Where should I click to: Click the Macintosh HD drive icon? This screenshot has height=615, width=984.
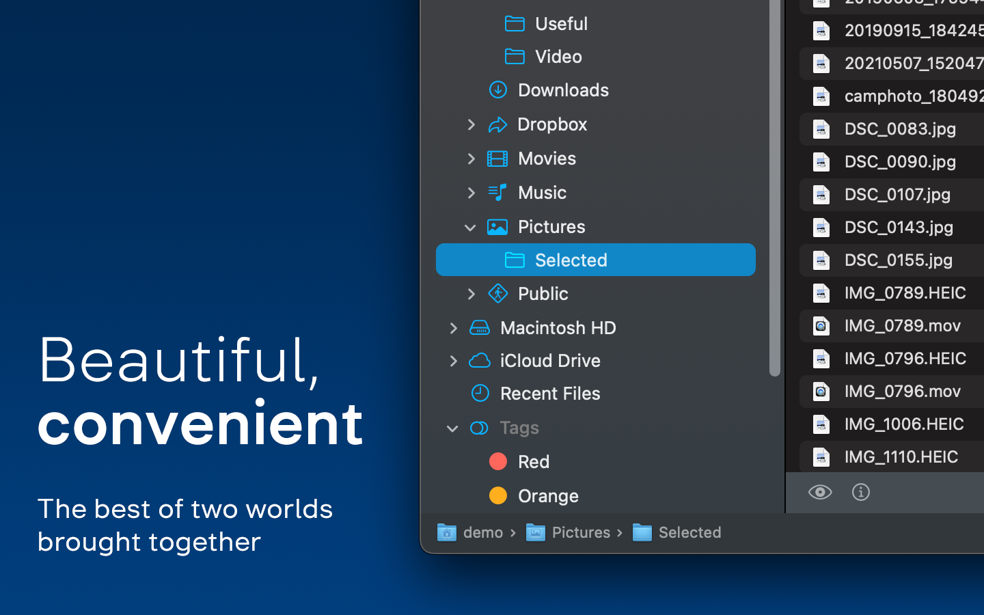click(x=480, y=328)
